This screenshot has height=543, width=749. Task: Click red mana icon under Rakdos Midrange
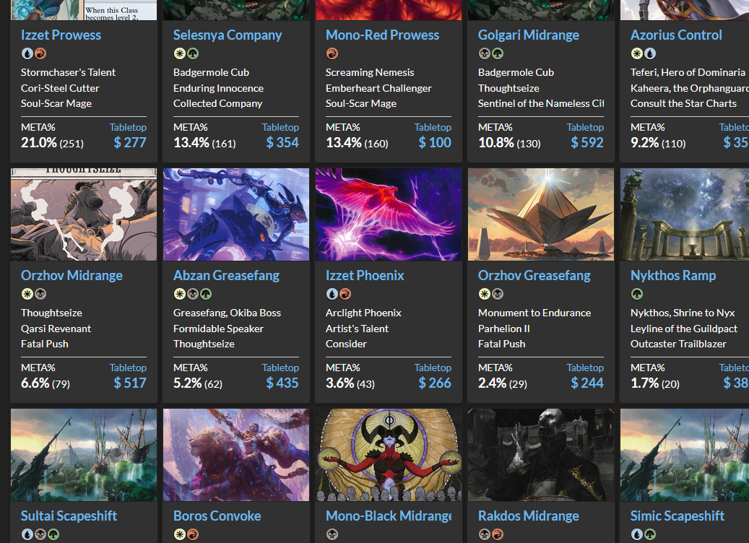click(498, 534)
